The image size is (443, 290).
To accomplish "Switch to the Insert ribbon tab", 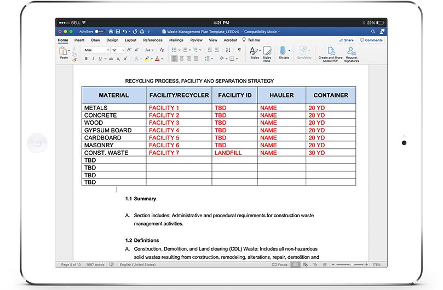I will (79, 40).
